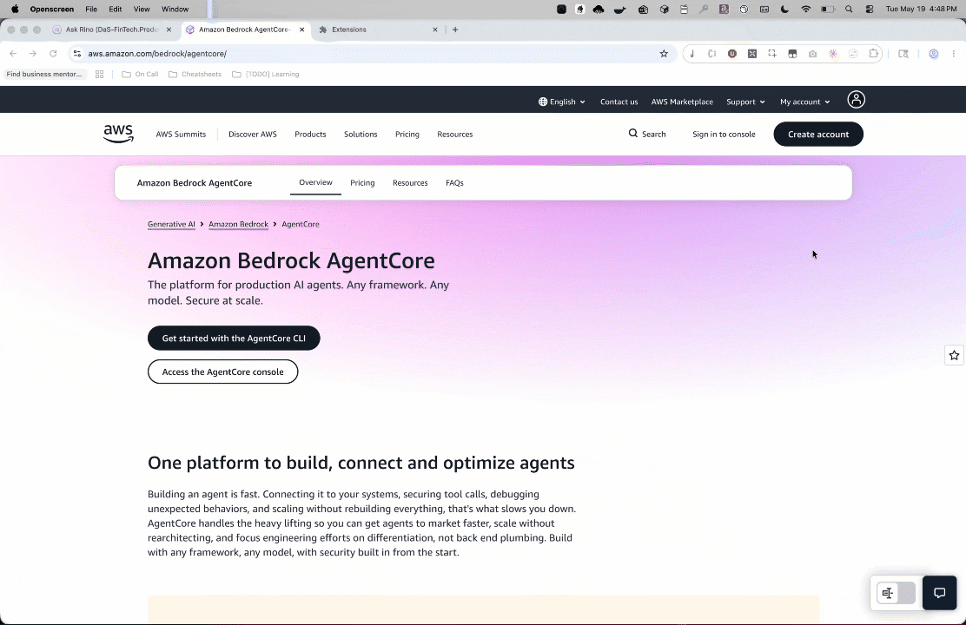Open AWS Summits in the main navigation
This screenshot has width=966, height=625.
181,135
